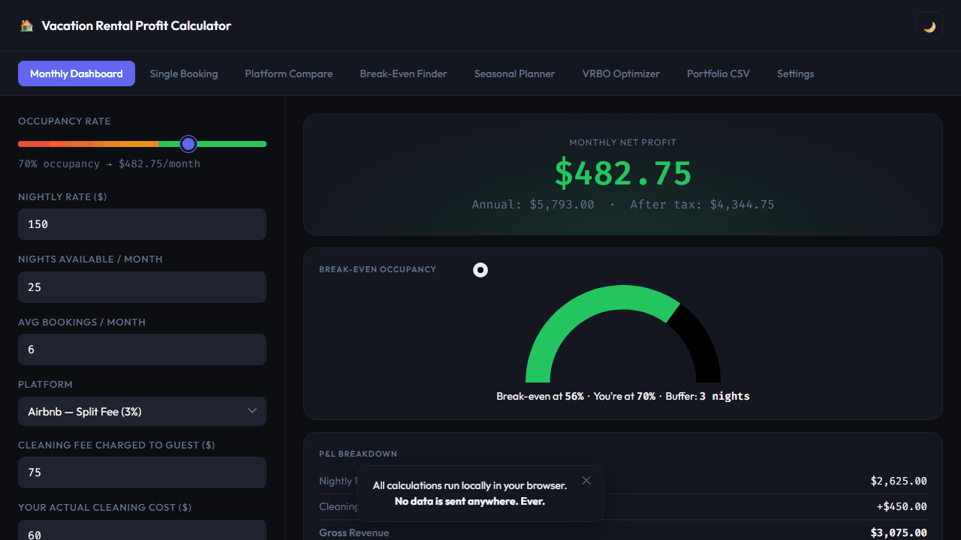
Task: Click the Vacation Rental Profit Calculator title
Action: (137, 25)
